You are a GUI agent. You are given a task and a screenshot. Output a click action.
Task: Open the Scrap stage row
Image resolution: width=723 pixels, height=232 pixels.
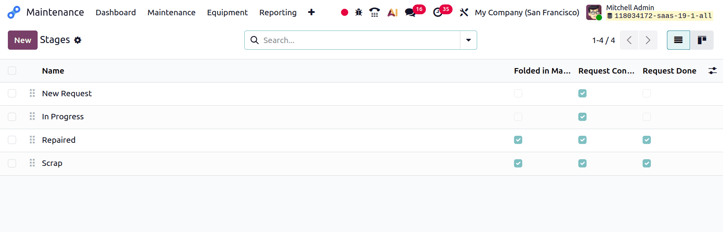[361, 164]
